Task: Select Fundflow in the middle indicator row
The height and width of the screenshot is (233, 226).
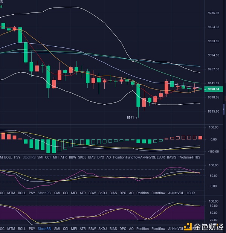Action: (x=158, y=193)
